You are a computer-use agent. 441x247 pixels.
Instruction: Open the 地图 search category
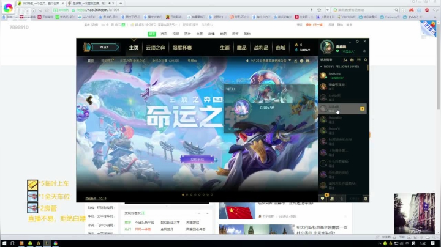coord(224,34)
